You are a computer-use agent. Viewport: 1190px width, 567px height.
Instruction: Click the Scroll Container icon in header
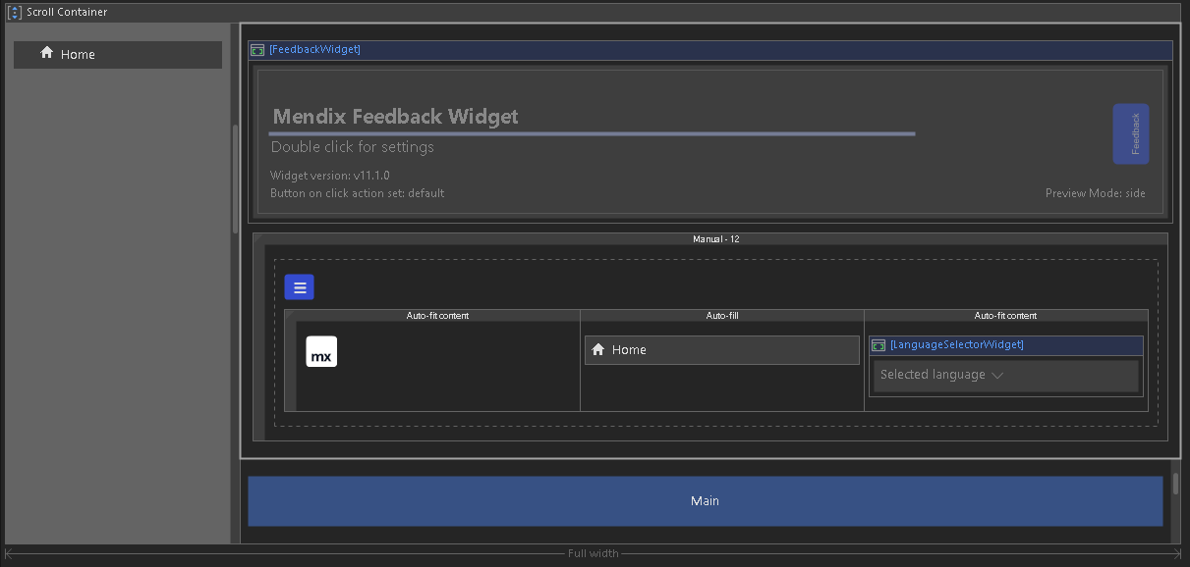(15, 12)
